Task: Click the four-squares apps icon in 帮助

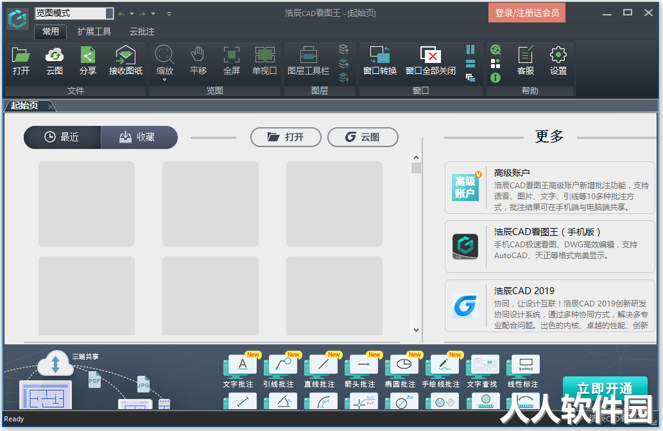Action: coord(495,64)
